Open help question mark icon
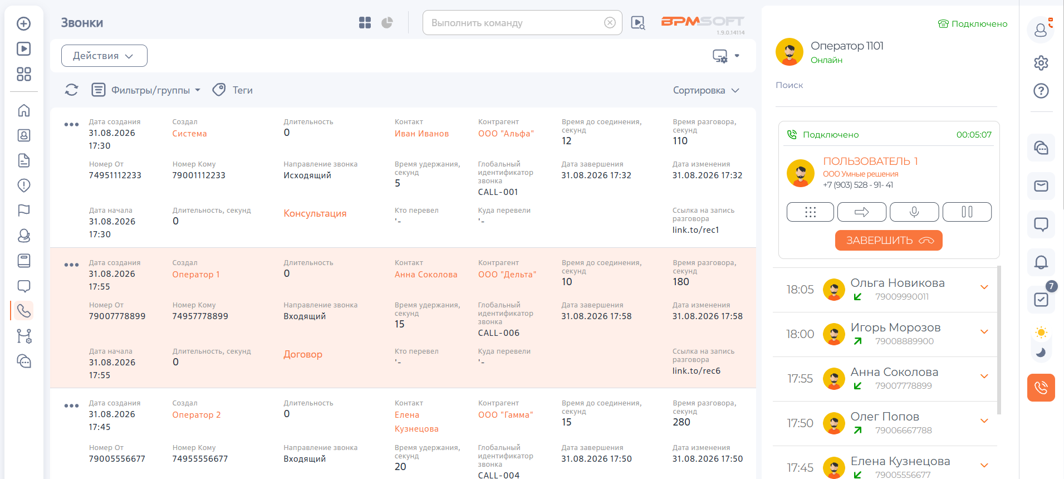 coord(1041,91)
